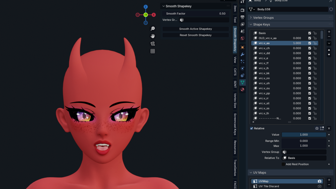Click Smooth Active Shapekey button
336x189 pixels.
(196, 29)
